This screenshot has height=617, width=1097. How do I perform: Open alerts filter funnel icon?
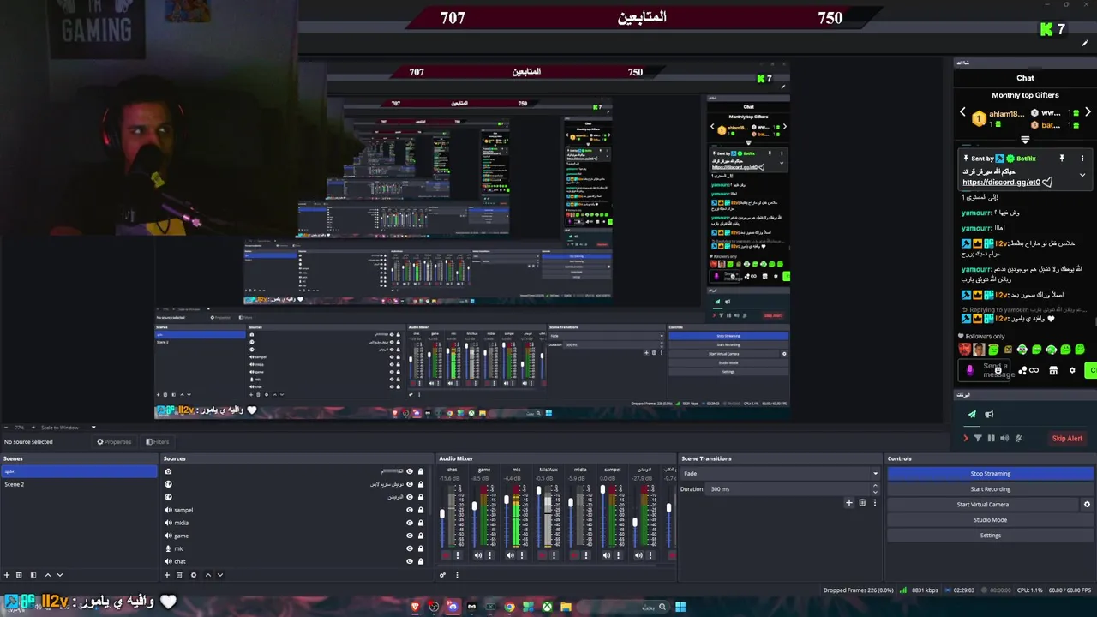tap(978, 439)
